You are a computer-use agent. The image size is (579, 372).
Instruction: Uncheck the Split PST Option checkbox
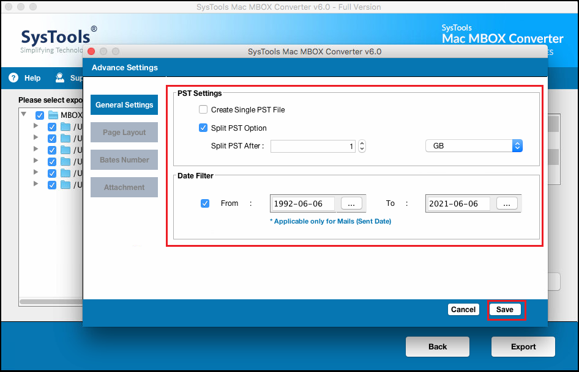click(203, 128)
